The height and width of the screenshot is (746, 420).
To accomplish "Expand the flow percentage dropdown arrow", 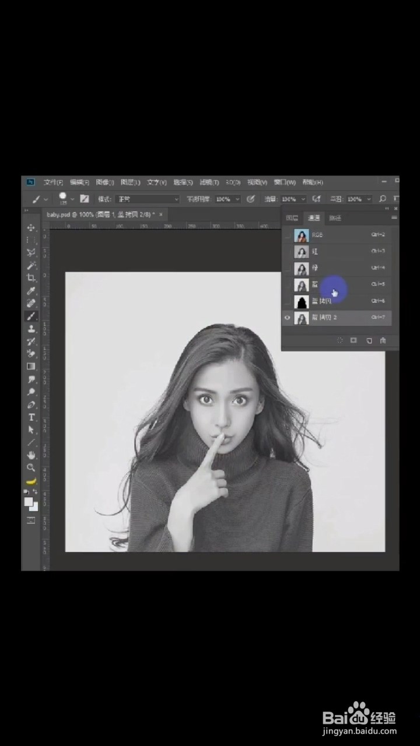I will [303, 199].
